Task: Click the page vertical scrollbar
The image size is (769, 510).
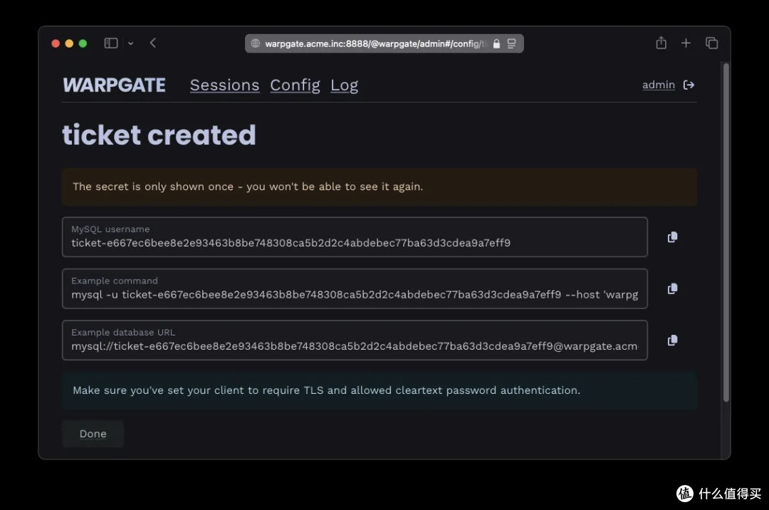Action: click(x=726, y=233)
